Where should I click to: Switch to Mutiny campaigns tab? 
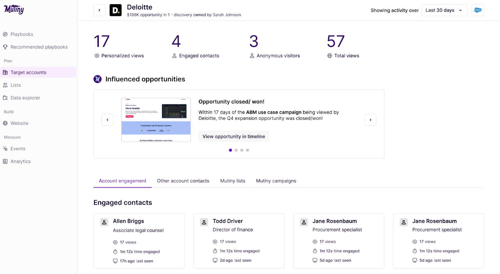point(276,181)
